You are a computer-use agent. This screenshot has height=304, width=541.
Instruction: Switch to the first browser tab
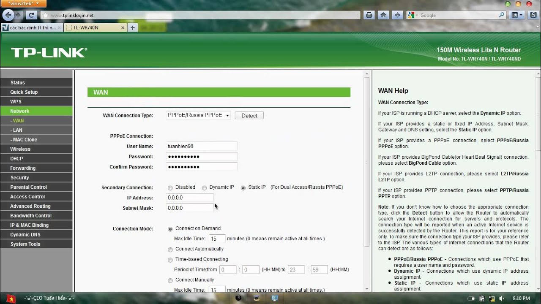tap(32, 27)
